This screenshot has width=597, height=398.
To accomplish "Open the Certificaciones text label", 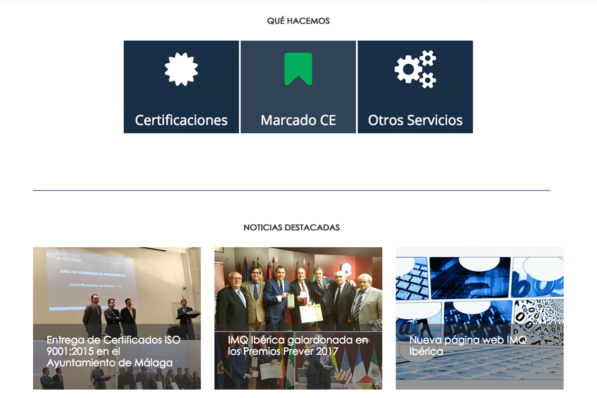I will [x=181, y=120].
